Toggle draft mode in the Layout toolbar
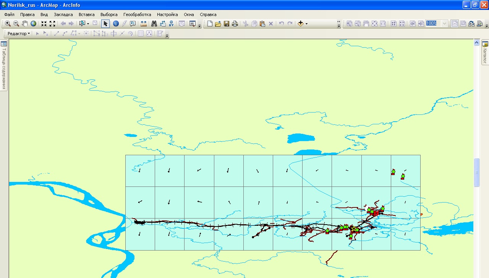 point(455,24)
